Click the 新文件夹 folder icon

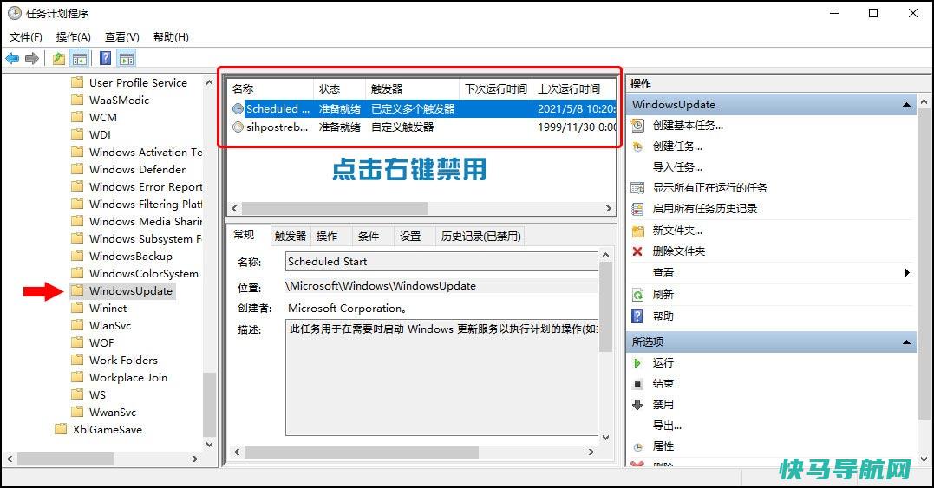[638, 231]
